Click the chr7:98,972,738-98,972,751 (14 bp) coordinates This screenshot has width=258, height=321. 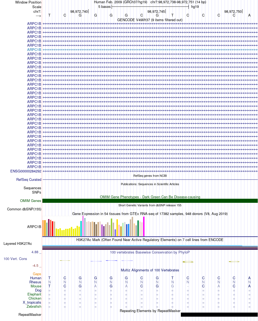coord(178,2)
